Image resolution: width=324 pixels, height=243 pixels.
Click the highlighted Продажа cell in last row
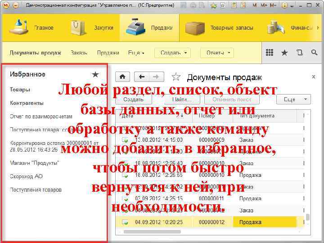(x=265, y=222)
